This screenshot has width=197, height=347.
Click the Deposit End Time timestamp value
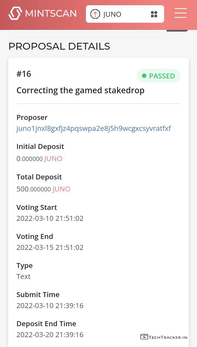click(x=50, y=335)
